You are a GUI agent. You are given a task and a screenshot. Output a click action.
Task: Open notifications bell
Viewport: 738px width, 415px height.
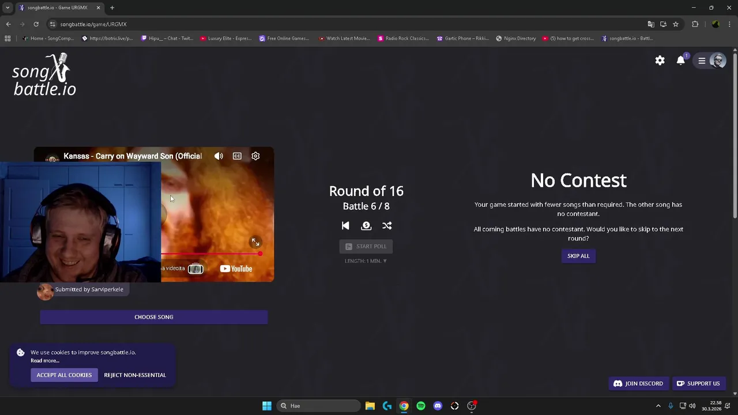681,61
